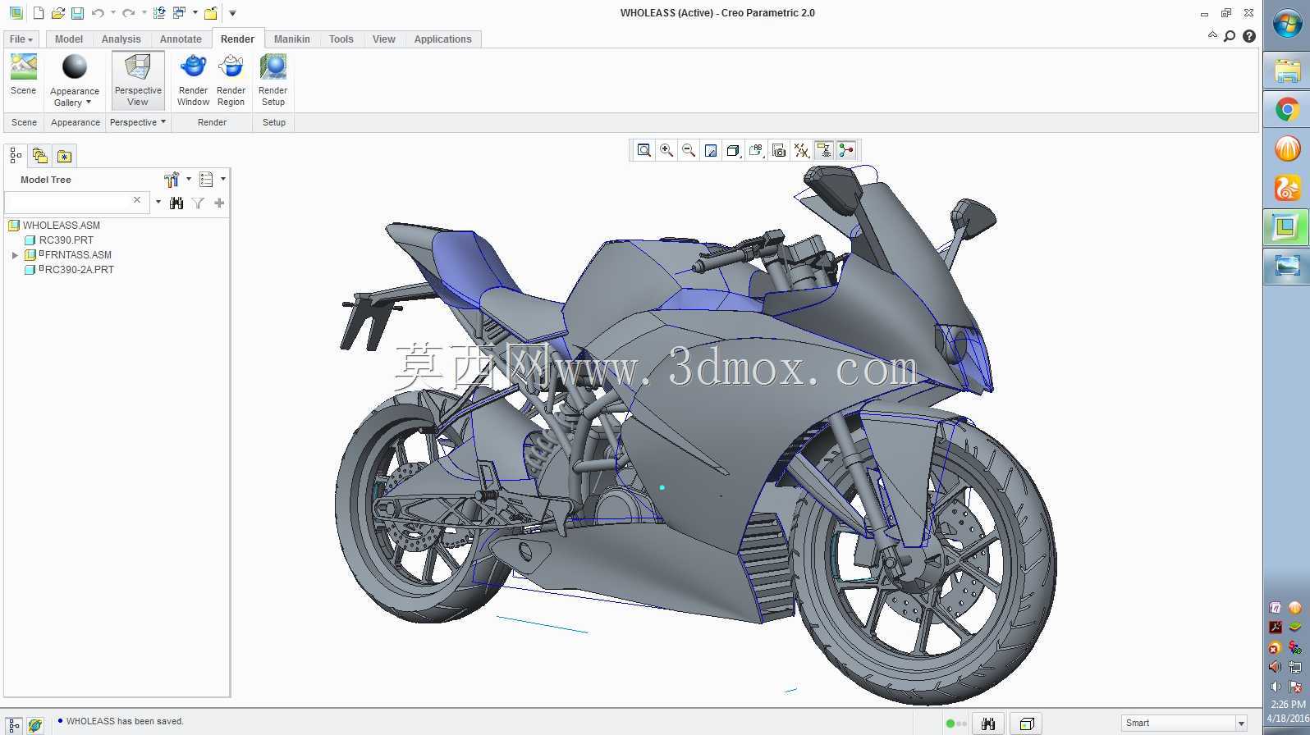
Task: Undo the last action
Action: pyautogui.click(x=98, y=13)
